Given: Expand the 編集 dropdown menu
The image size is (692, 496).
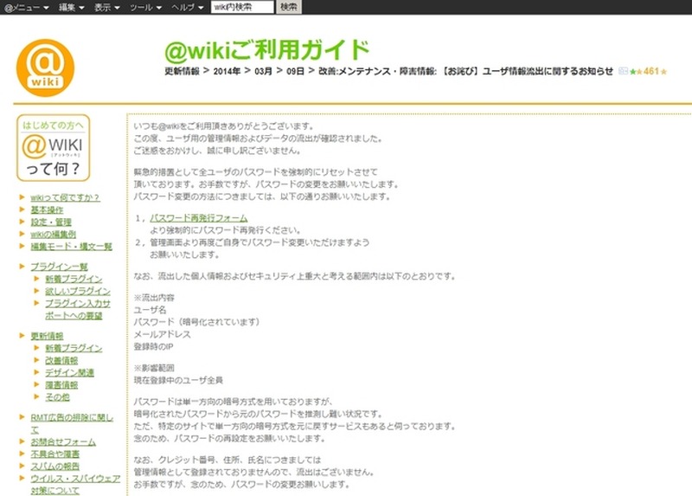Looking at the screenshot, I should pyautogui.click(x=71, y=7).
